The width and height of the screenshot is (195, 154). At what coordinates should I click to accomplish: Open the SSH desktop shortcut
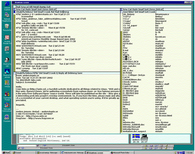[x=7, y=49]
